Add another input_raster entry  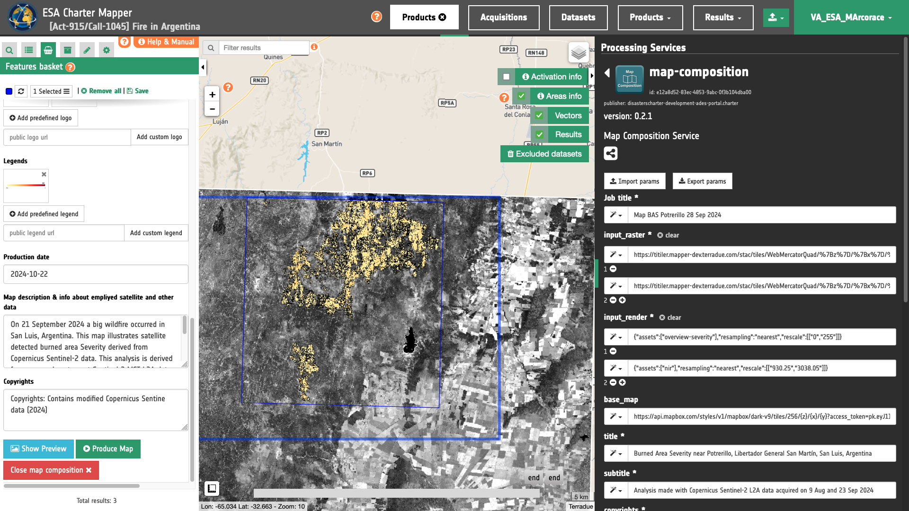pyautogui.click(x=623, y=300)
